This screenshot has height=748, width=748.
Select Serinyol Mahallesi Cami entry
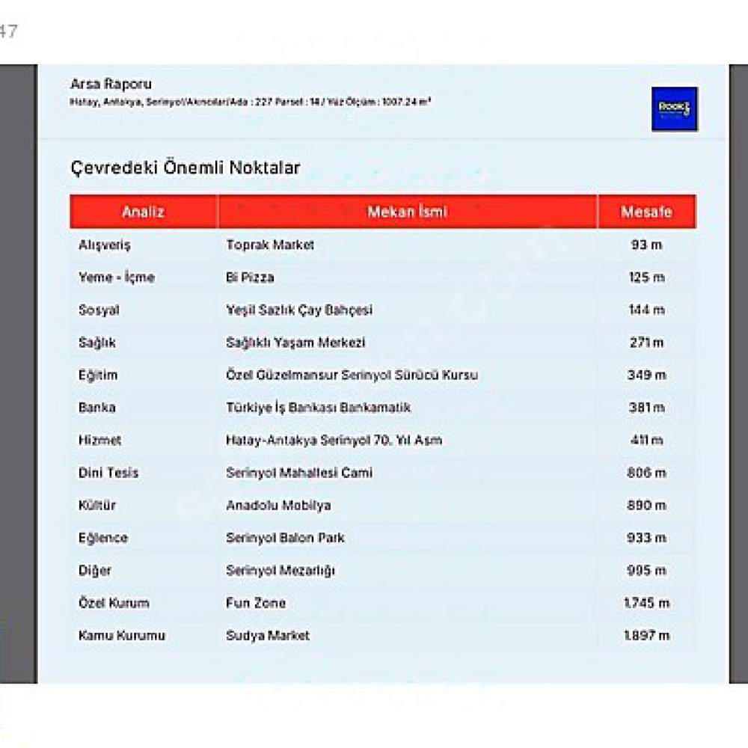pos(299,473)
